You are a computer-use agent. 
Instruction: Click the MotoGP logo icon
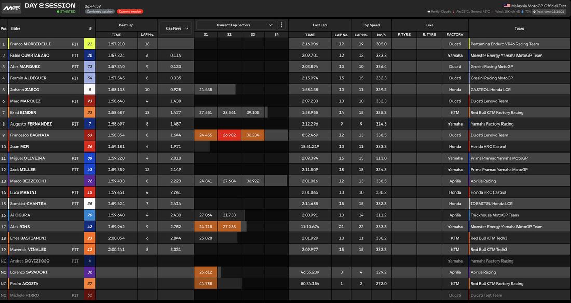coord(11,8)
